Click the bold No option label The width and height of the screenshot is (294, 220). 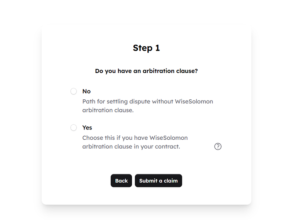click(x=86, y=91)
